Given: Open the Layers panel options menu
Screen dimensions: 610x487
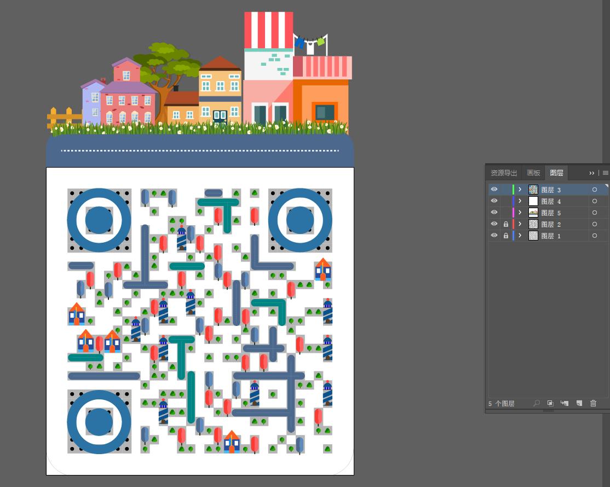Looking at the screenshot, I should (605, 173).
